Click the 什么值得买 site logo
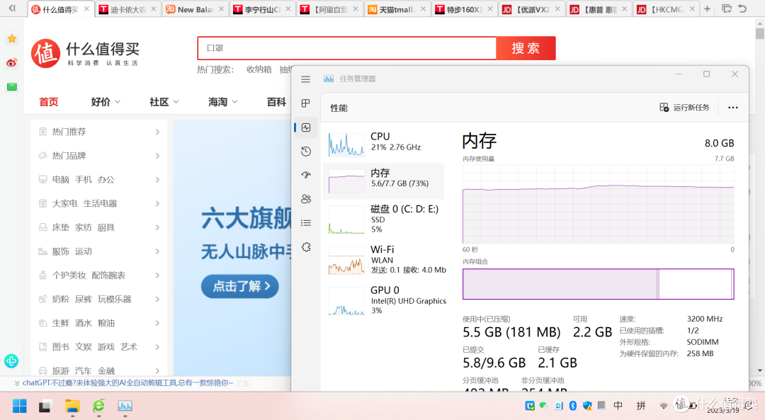The height and width of the screenshot is (420, 765). click(86, 53)
